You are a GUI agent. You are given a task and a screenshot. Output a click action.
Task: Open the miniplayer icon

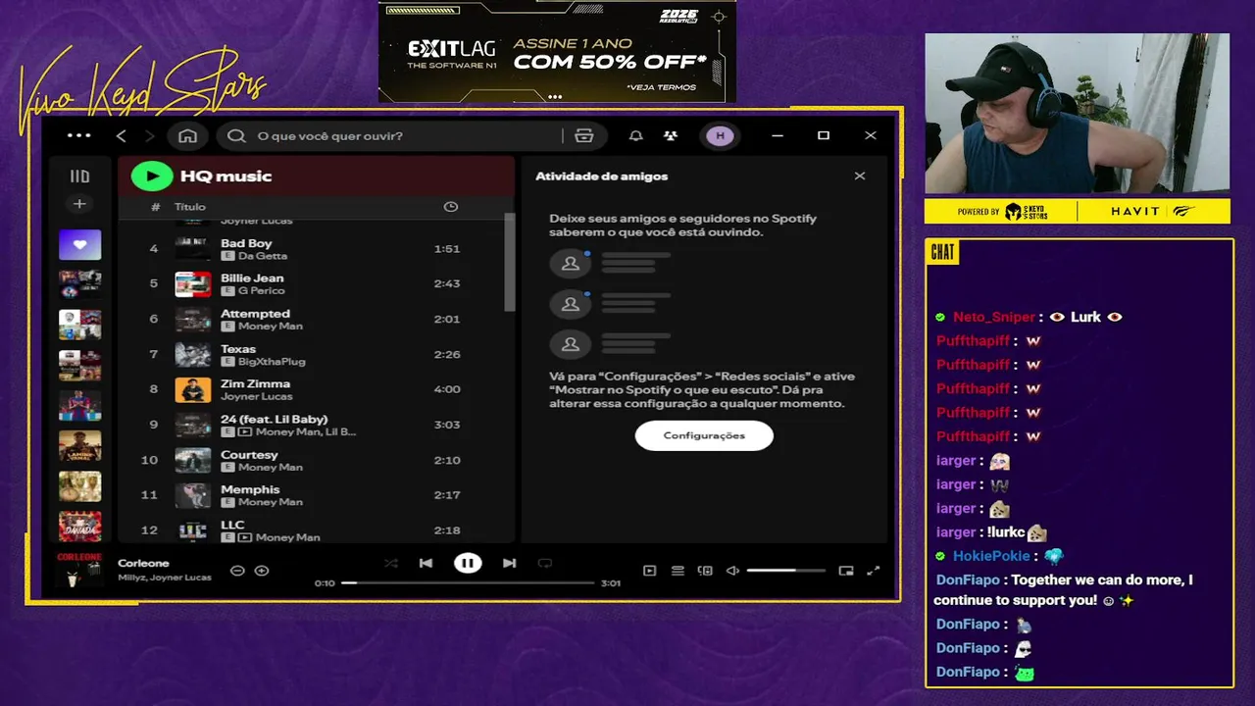846,571
